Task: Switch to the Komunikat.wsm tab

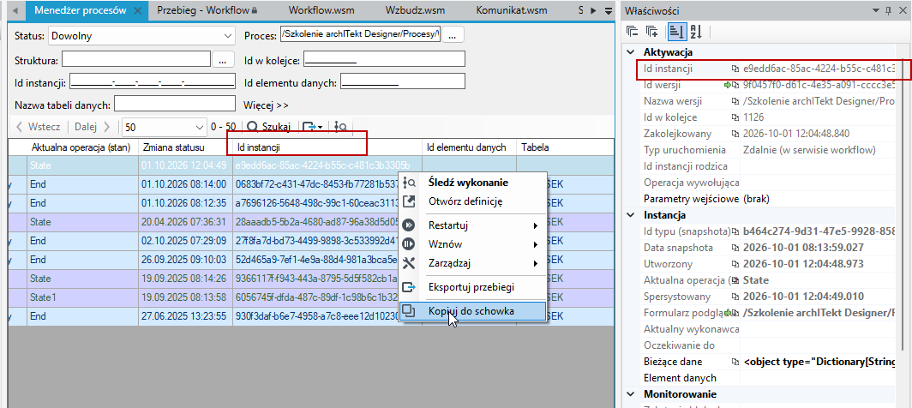Action: [511, 10]
